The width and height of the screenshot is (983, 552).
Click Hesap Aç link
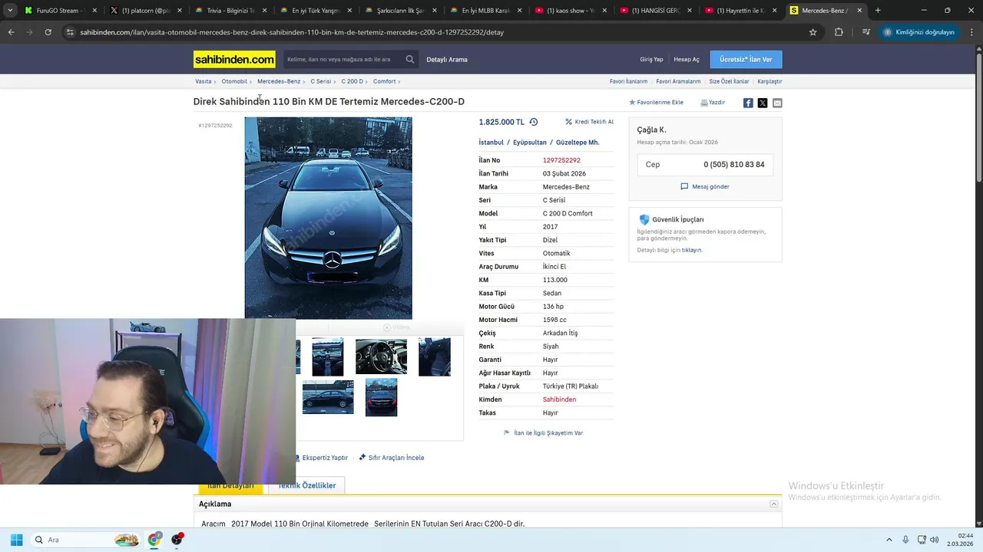[x=687, y=59]
